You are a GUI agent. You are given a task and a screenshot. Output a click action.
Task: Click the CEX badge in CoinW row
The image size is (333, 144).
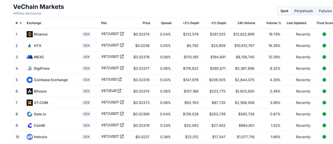tap(86, 125)
